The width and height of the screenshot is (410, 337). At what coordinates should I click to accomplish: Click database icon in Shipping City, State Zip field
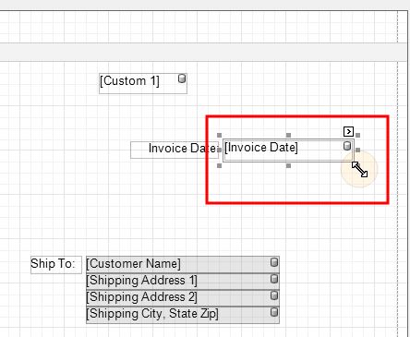274,312
